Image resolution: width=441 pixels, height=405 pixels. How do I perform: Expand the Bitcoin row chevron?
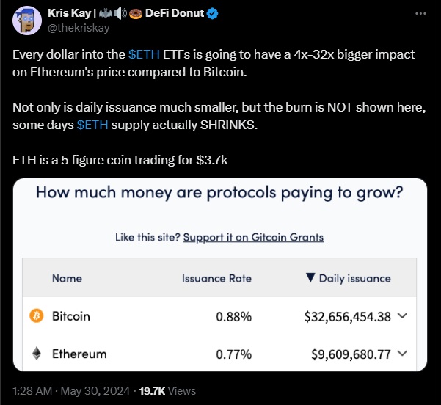402,316
